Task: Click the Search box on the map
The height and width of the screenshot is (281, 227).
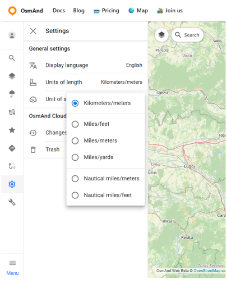Action: click(x=187, y=35)
